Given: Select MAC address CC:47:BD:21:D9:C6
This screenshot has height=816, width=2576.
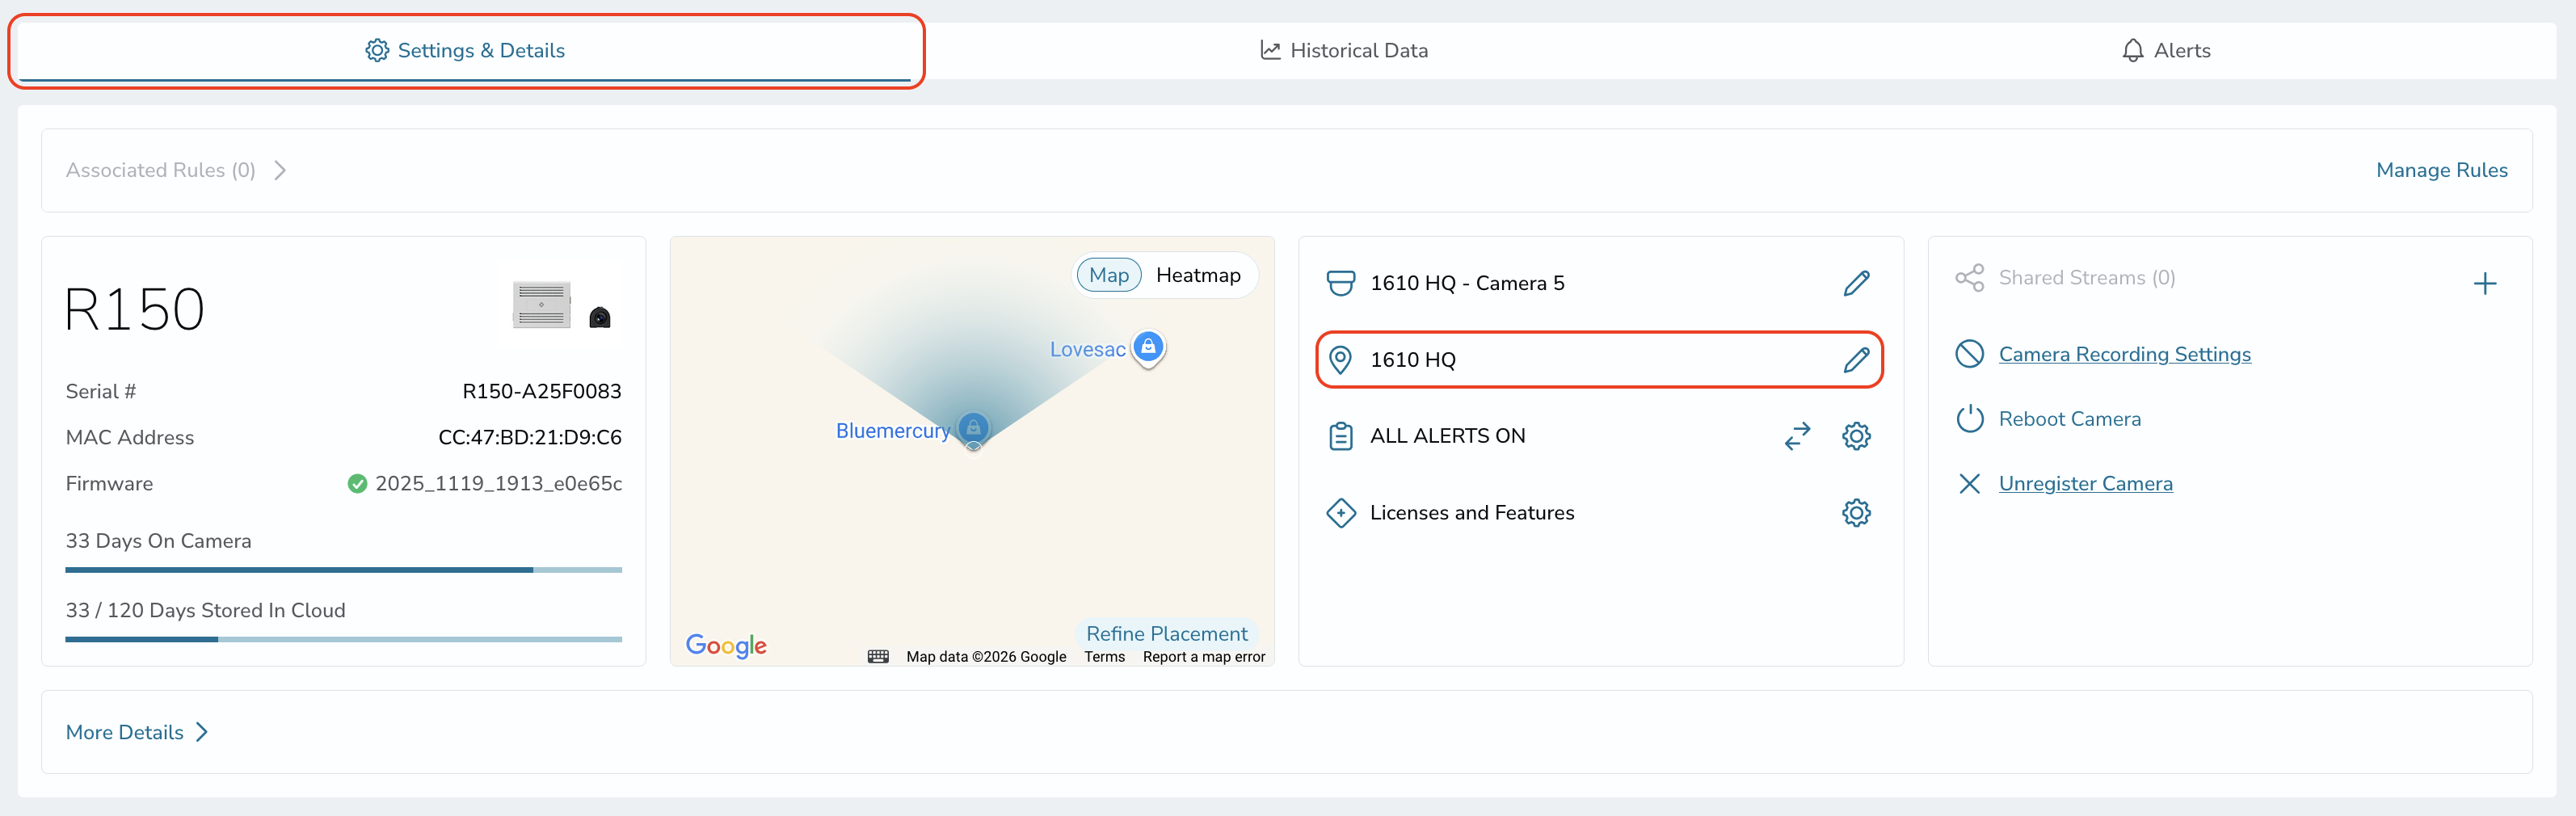Looking at the screenshot, I should click(529, 437).
